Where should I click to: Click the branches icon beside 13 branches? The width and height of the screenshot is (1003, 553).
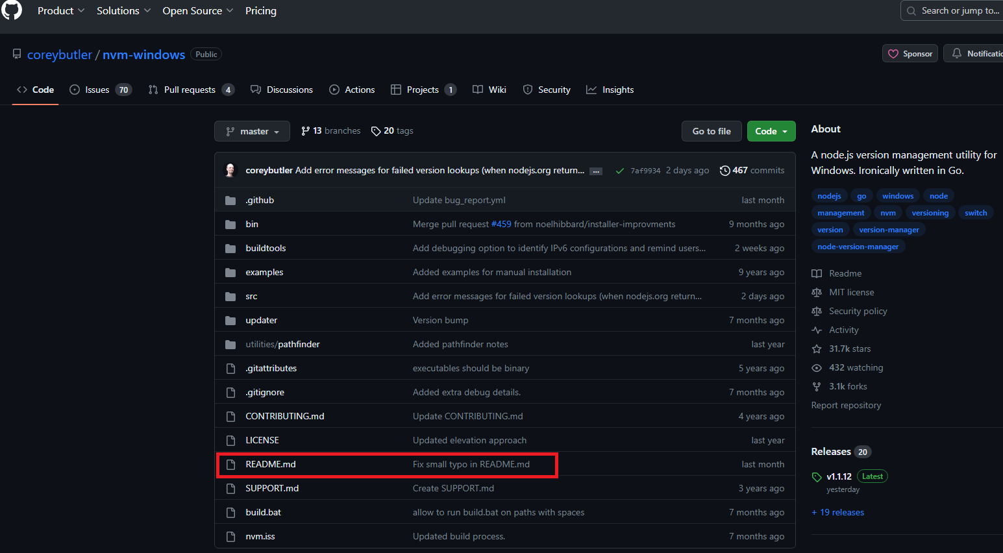[x=306, y=131]
